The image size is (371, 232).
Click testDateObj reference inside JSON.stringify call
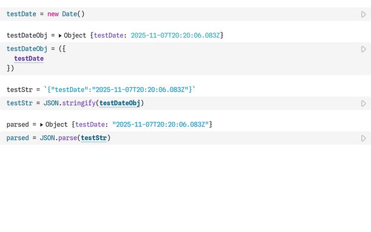tap(119, 103)
